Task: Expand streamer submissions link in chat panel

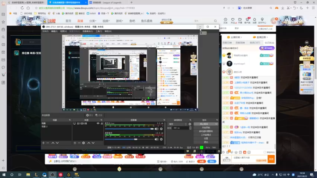Action: point(235,37)
